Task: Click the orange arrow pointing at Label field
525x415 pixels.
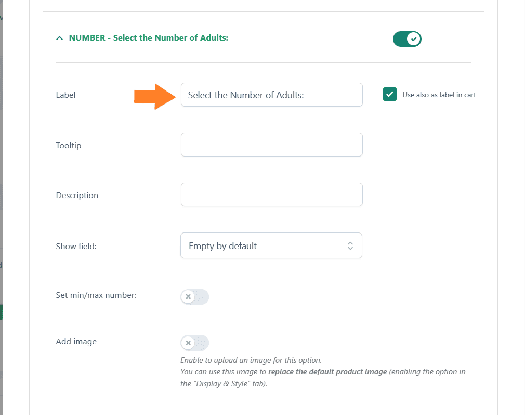Action: (x=155, y=96)
